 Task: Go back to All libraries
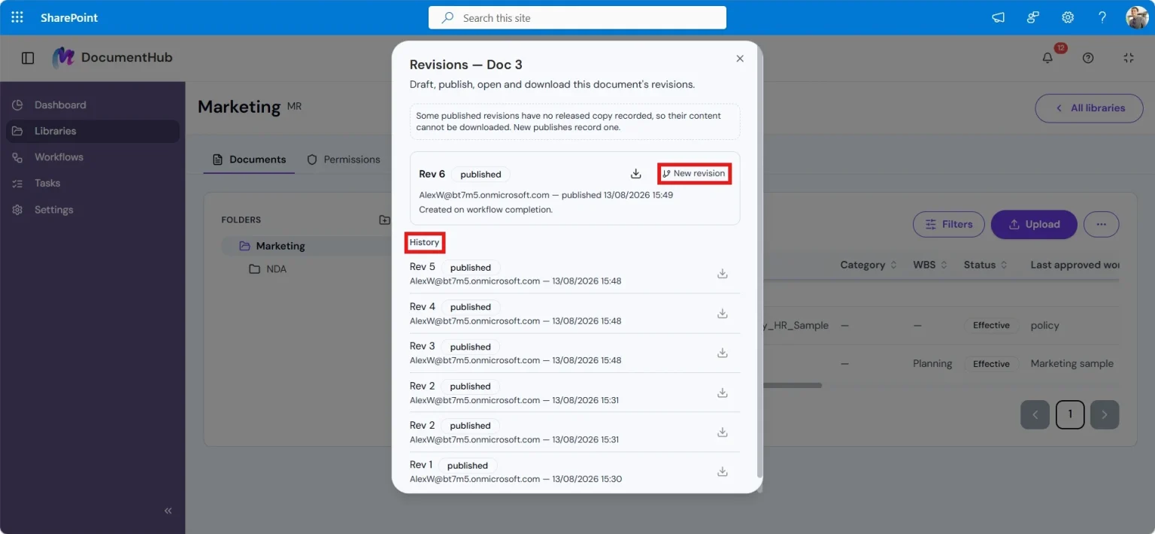1089,108
